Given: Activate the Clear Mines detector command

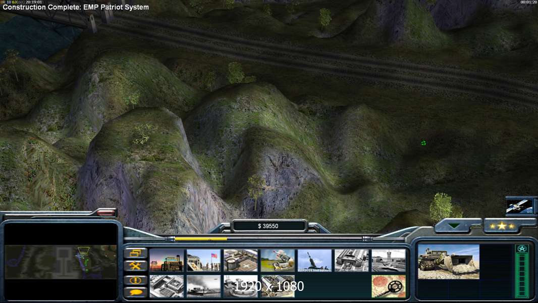Looking at the screenshot, I should pyautogui.click(x=389, y=286).
